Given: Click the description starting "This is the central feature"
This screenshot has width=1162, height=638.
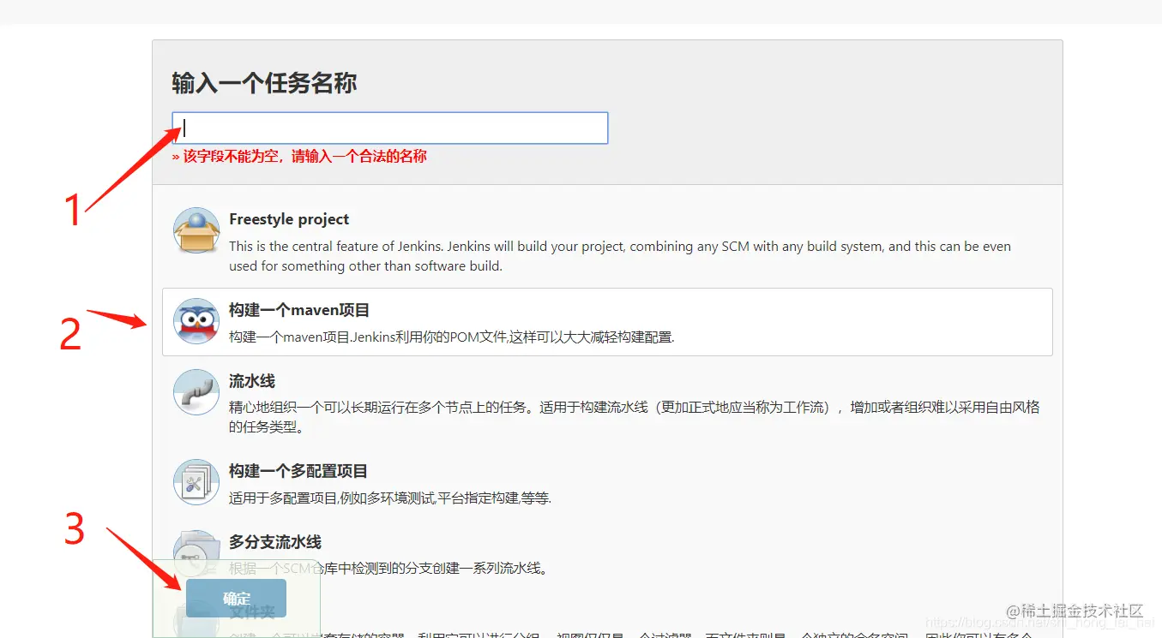Looking at the screenshot, I should click(620, 256).
